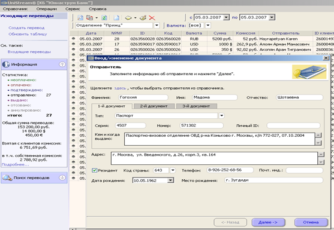Click the Телефон input field
The width and height of the screenshot is (334, 230).
pyautogui.click(x=230, y=170)
